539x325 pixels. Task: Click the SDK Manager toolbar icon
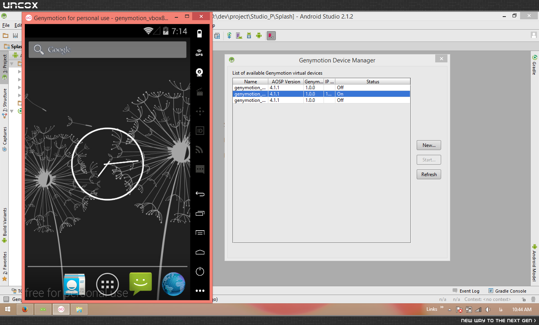coord(249,36)
